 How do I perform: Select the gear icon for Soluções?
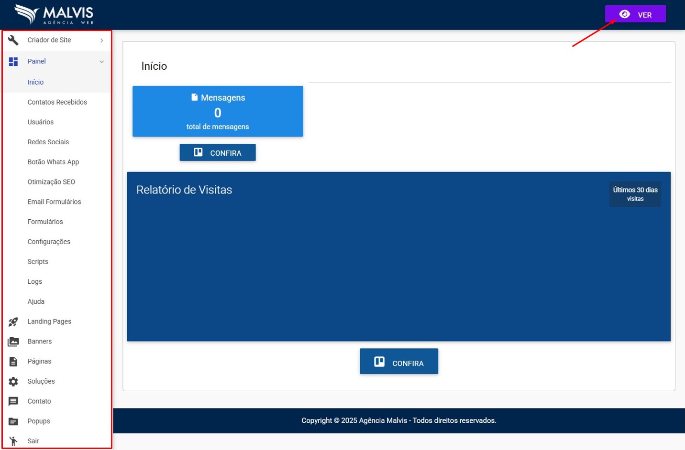point(13,382)
